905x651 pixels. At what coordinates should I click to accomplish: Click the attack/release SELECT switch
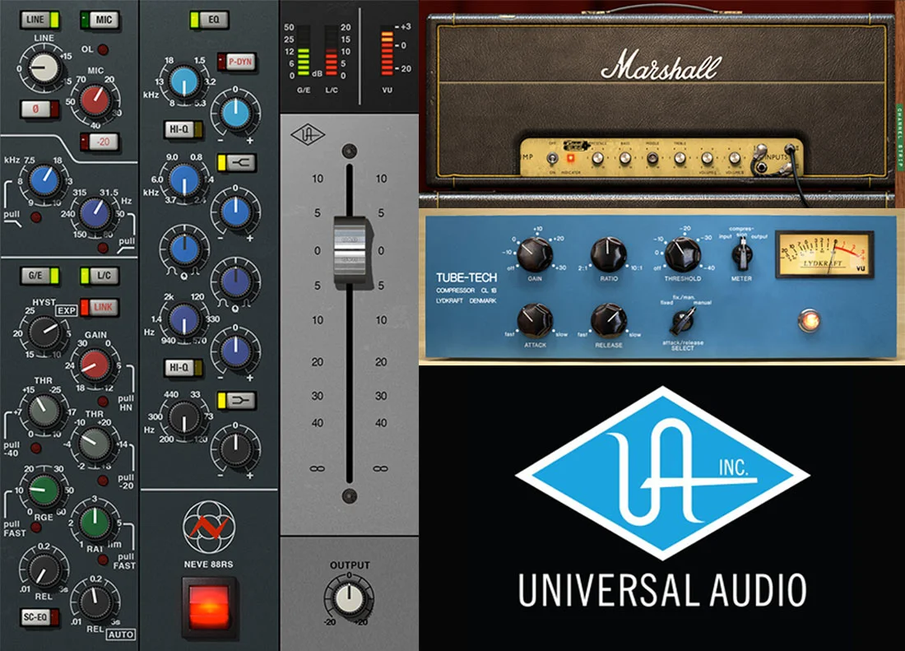[682, 322]
